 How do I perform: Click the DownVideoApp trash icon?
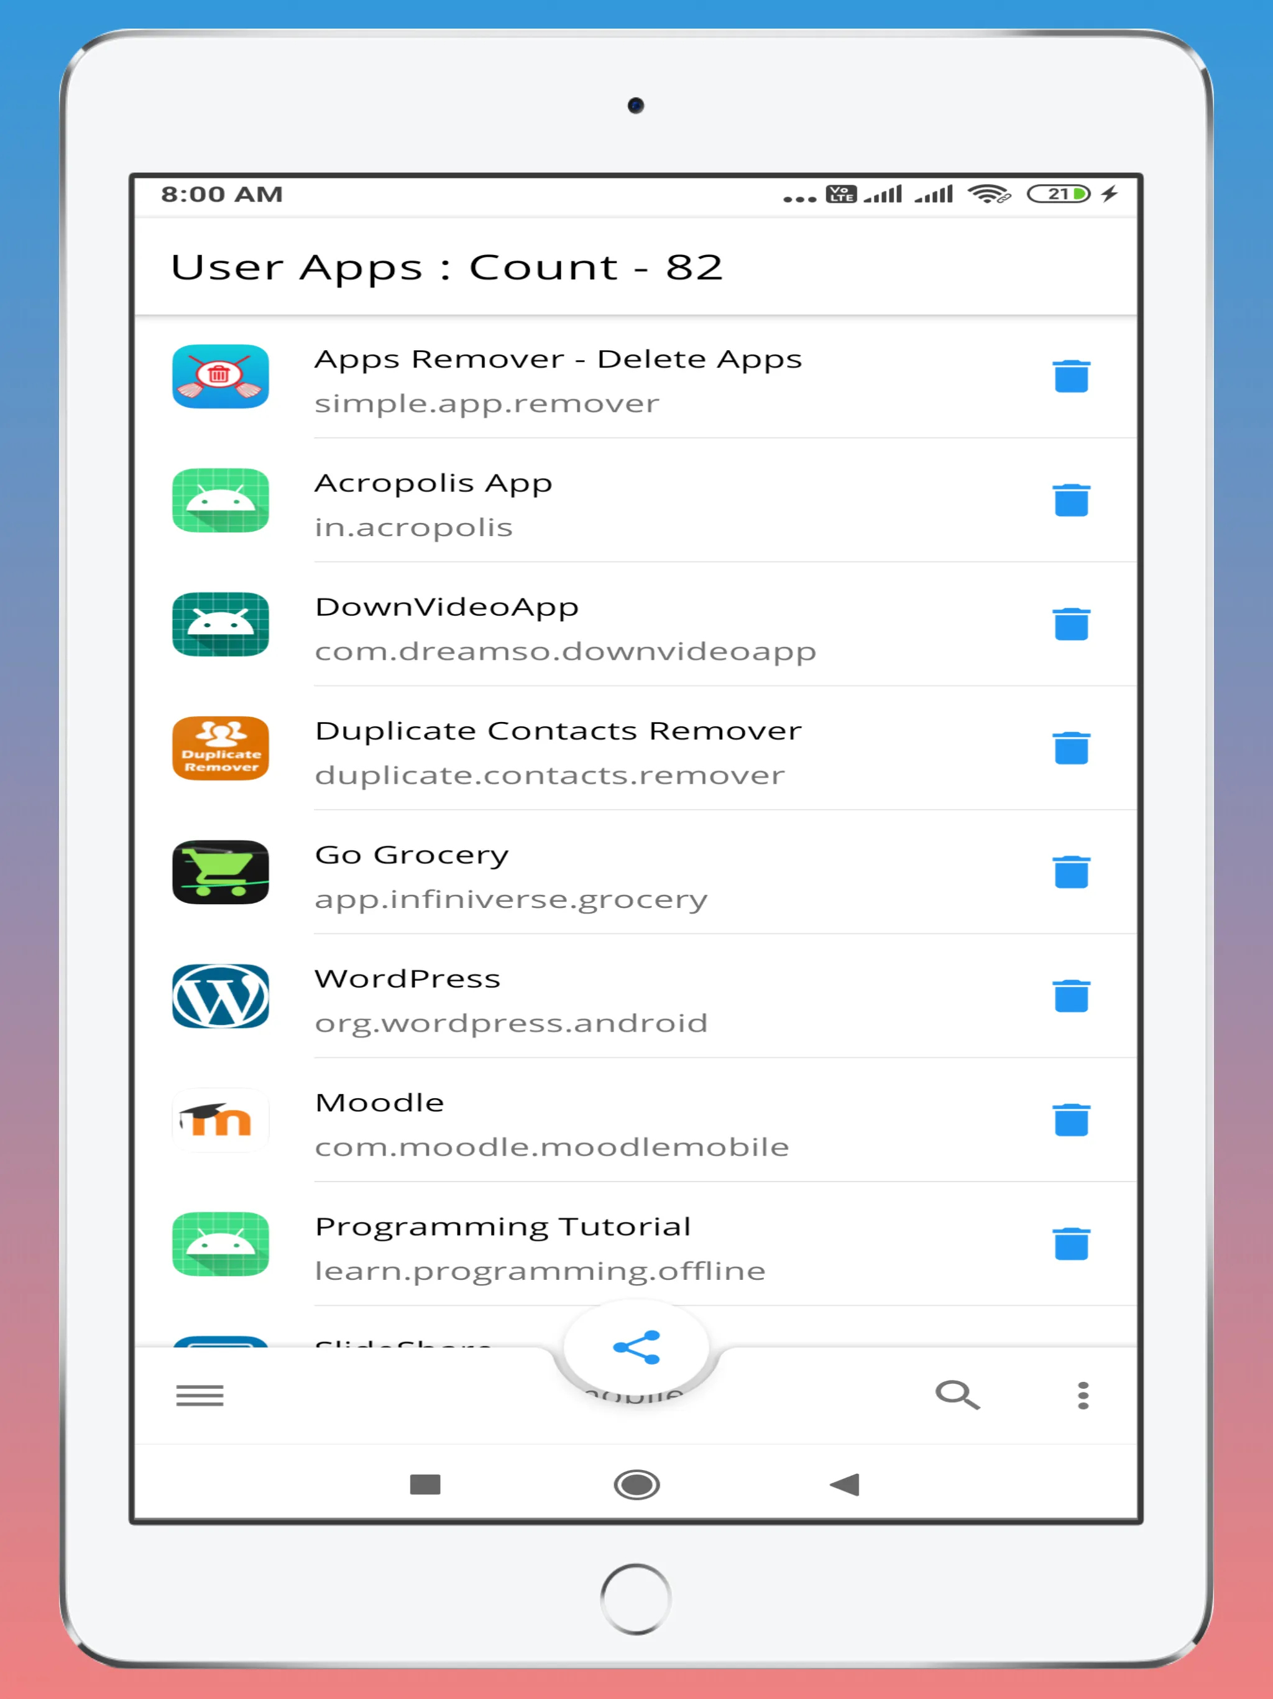tap(1071, 623)
